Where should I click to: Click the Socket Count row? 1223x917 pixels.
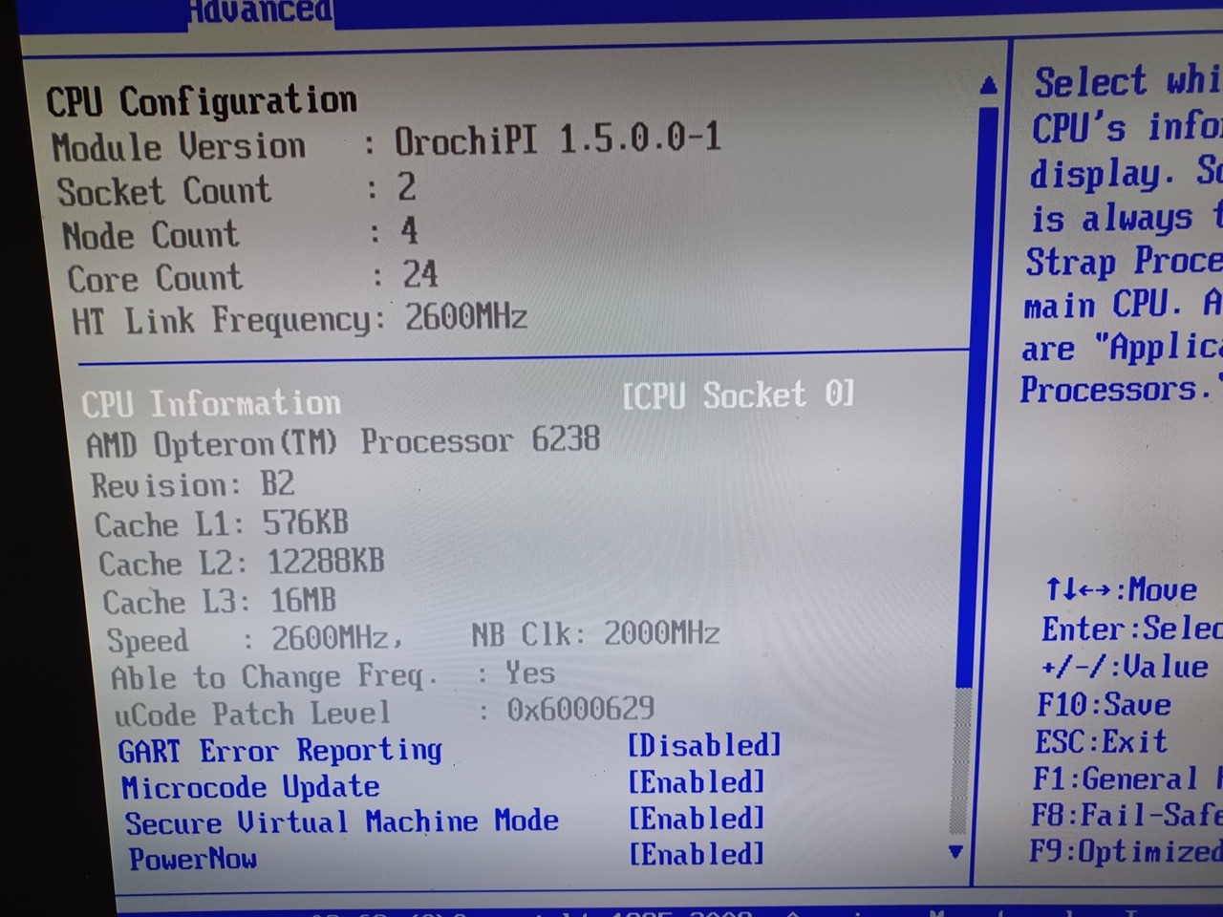click(237, 189)
